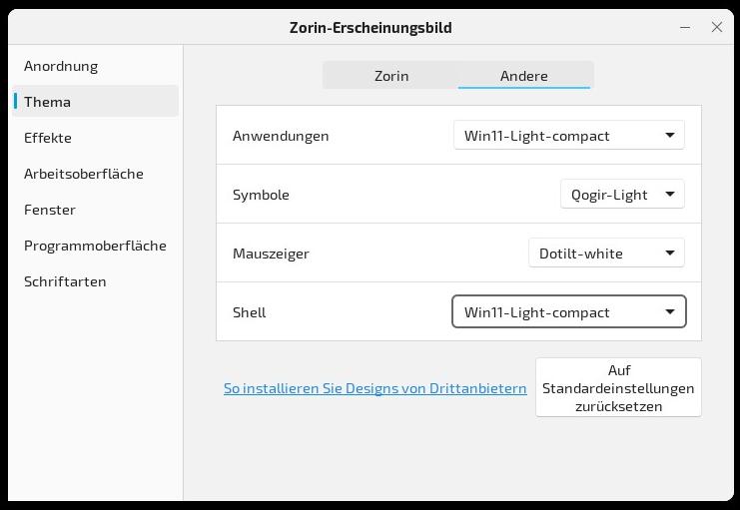Open Schriftarten settings page
Image resolution: width=740 pixels, height=510 pixels.
[x=65, y=281]
